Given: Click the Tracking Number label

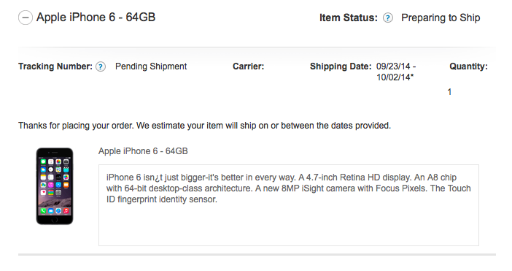Looking at the screenshot, I should pos(55,66).
